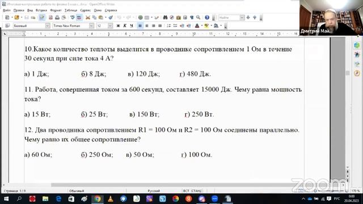
Task: Click Decrease Indent icon
Action: pos(181,25)
